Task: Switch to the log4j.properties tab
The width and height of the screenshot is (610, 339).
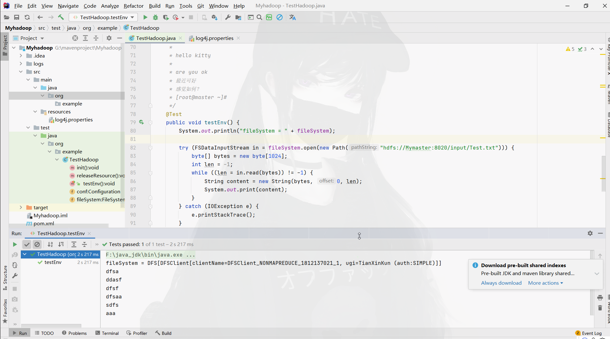Action: tap(214, 38)
